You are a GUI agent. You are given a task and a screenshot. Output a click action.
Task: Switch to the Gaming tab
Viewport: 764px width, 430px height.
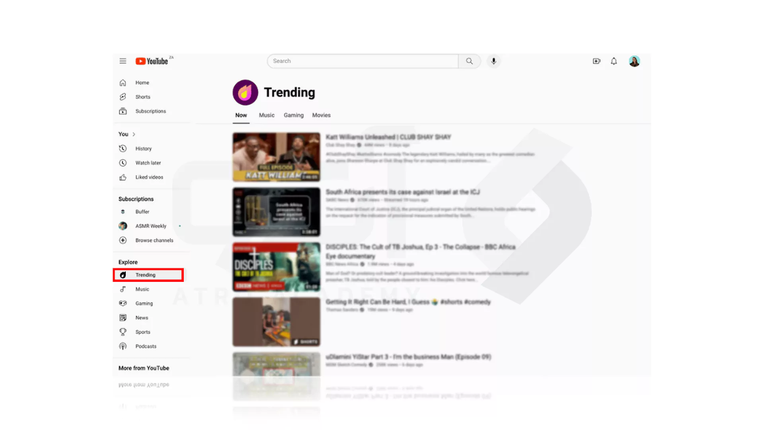(294, 115)
